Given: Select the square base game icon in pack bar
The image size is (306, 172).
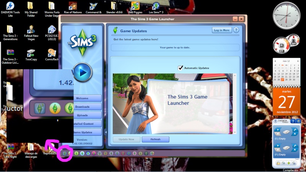Looking at the screenshot, I should [x=65, y=154].
